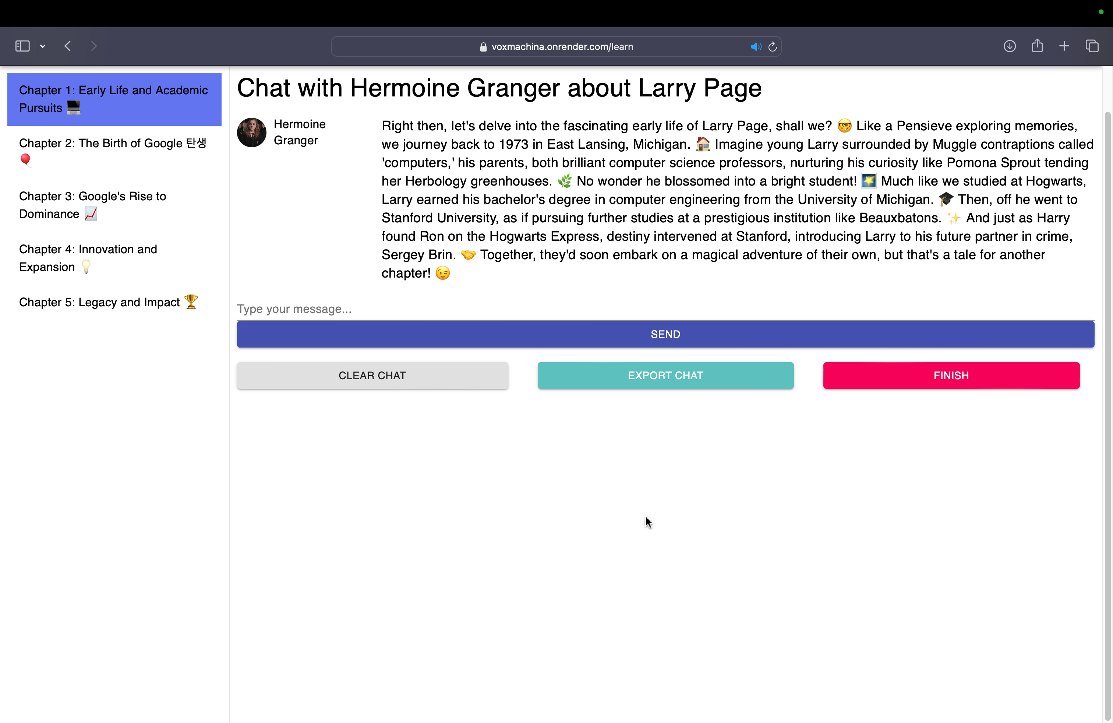
Task: Click Hermoine Granger's avatar thumbnail
Action: tap(252, 133)
